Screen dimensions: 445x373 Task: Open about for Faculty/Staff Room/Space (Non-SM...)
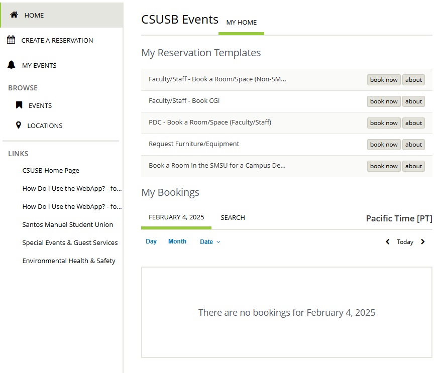pos(413,80)
